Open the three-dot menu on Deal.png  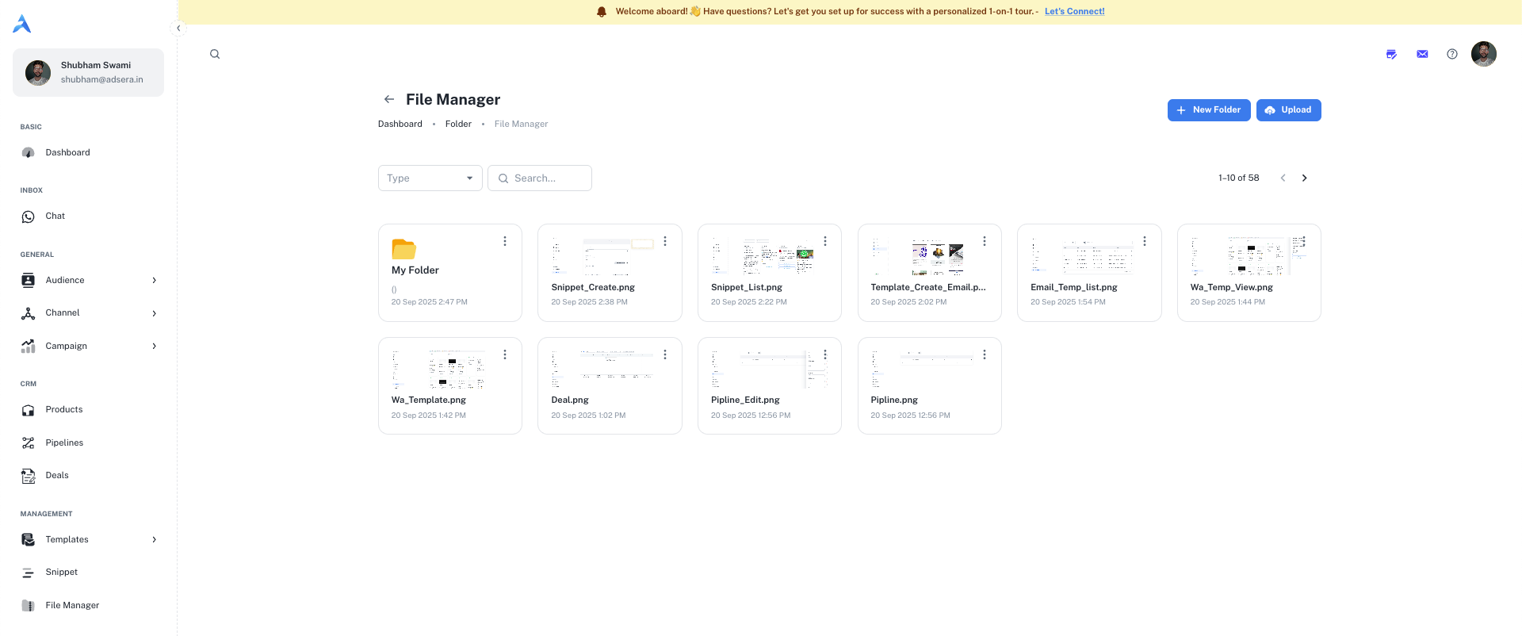(x=665, y=354)
